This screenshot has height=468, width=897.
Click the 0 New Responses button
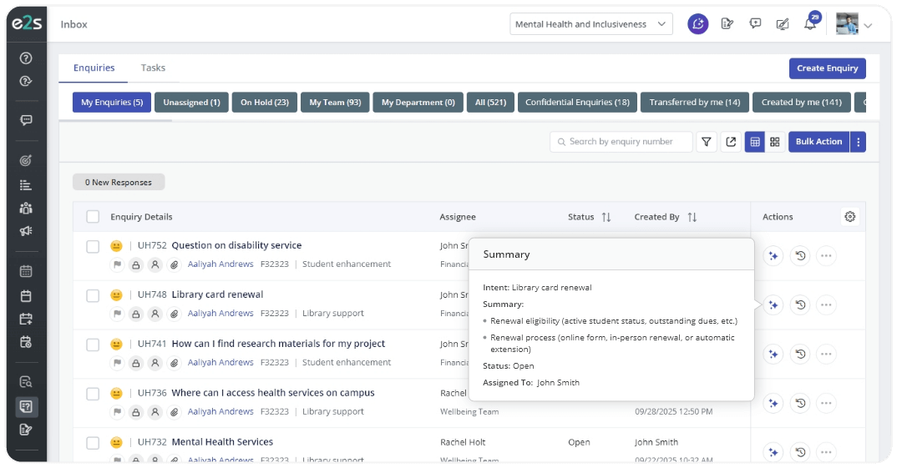(x=119, y=183)
